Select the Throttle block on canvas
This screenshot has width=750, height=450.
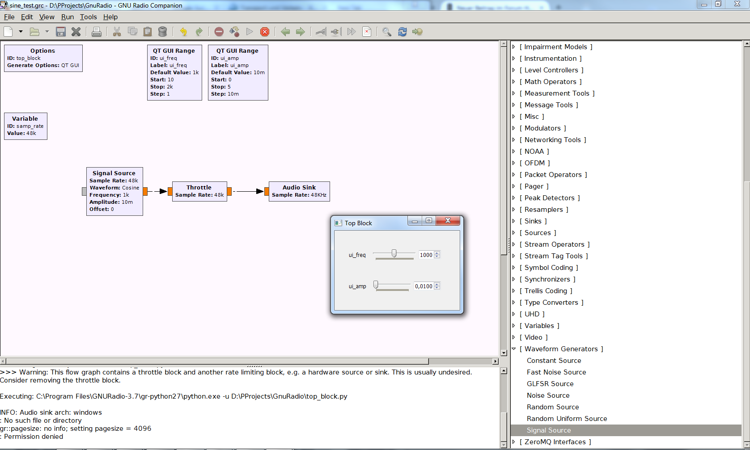[199, 191]
